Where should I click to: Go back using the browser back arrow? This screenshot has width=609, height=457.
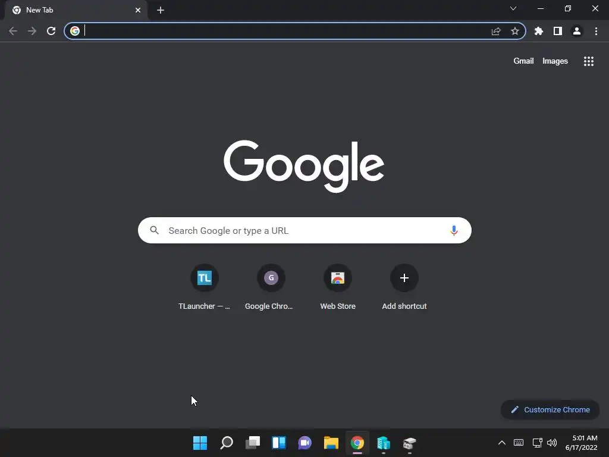click(x=13, y=31)
